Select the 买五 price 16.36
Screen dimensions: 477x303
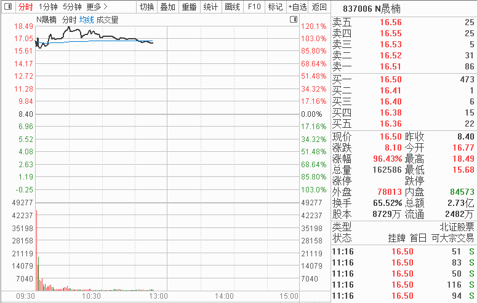391,124
